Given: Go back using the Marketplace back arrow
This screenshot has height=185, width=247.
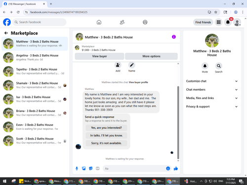Looking at the screenshot, I should pos(6,33).
